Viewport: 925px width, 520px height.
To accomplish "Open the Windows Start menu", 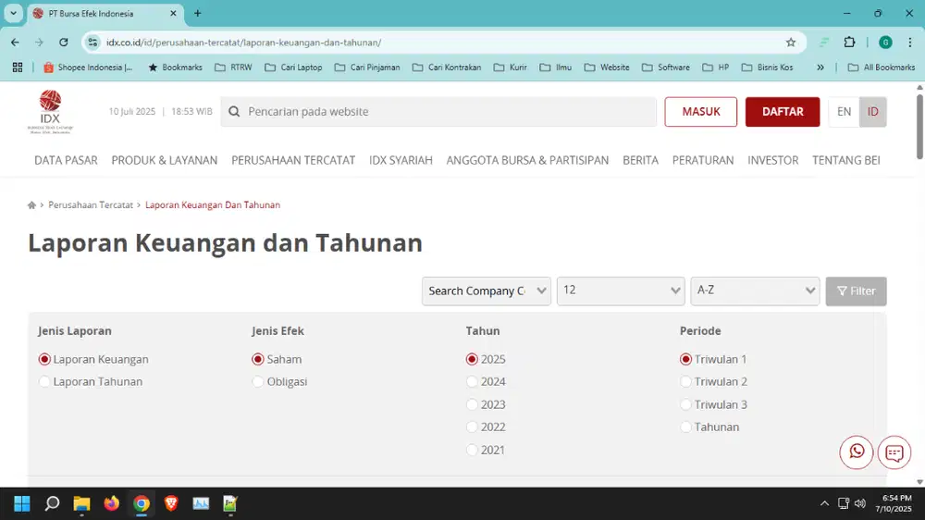I will click(22, 503).
